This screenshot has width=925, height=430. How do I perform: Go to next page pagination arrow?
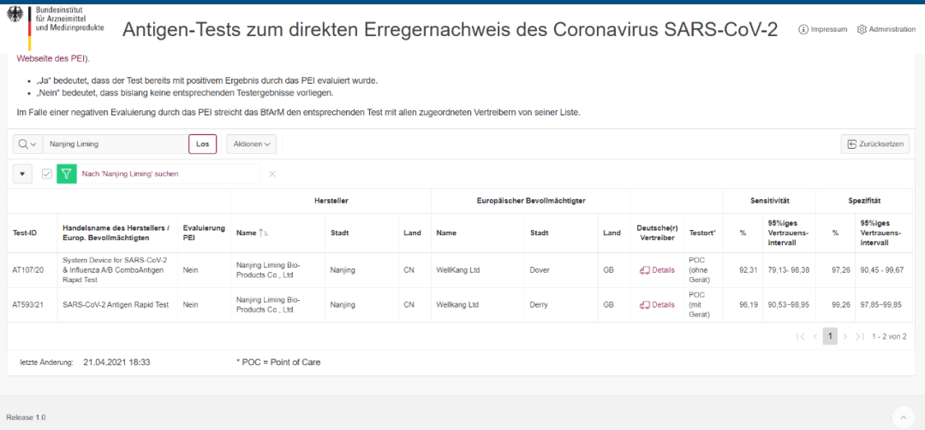pyautogui.click(x=844, y=336)
